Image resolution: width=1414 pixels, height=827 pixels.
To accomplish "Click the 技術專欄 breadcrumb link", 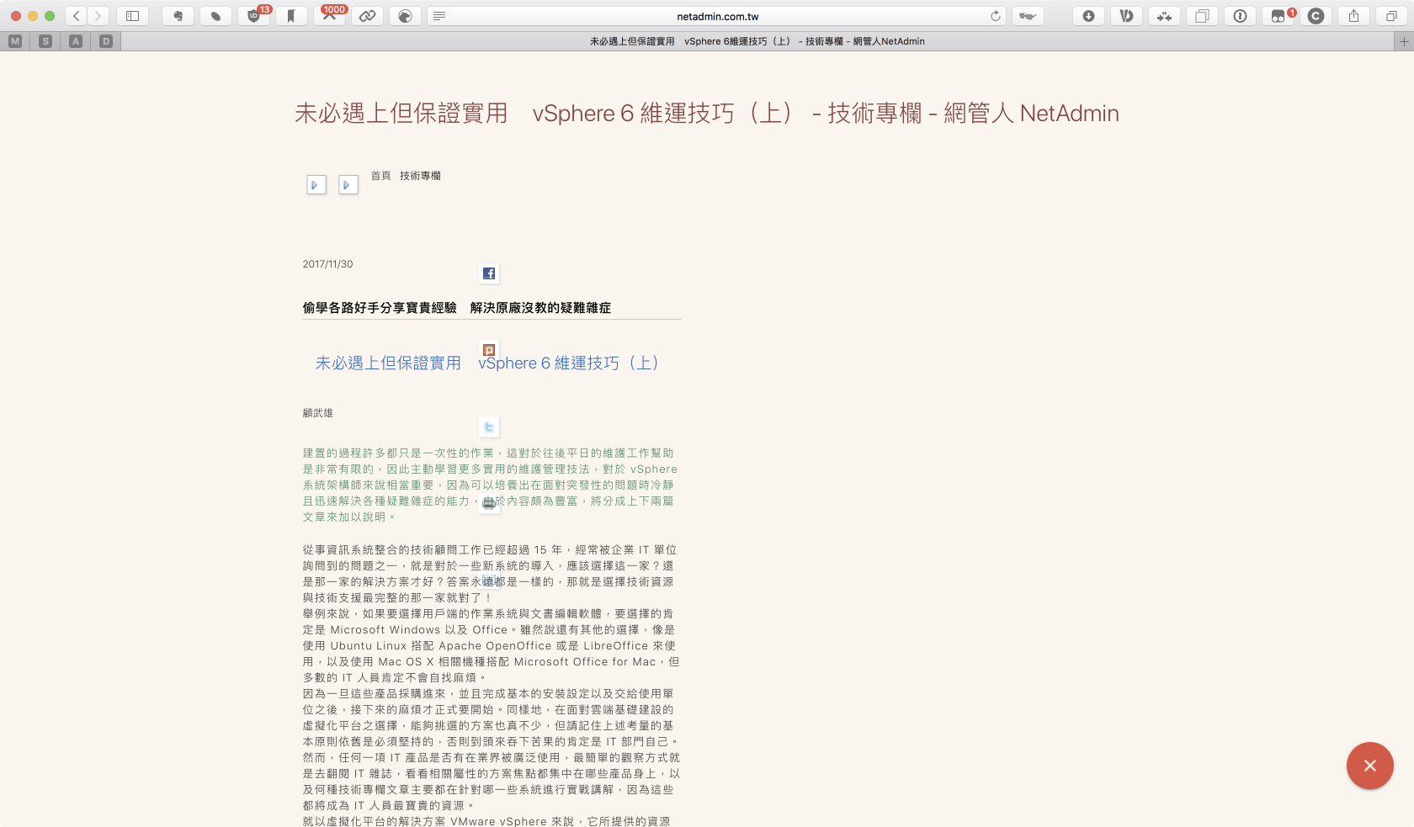I will tap(420, 176).
